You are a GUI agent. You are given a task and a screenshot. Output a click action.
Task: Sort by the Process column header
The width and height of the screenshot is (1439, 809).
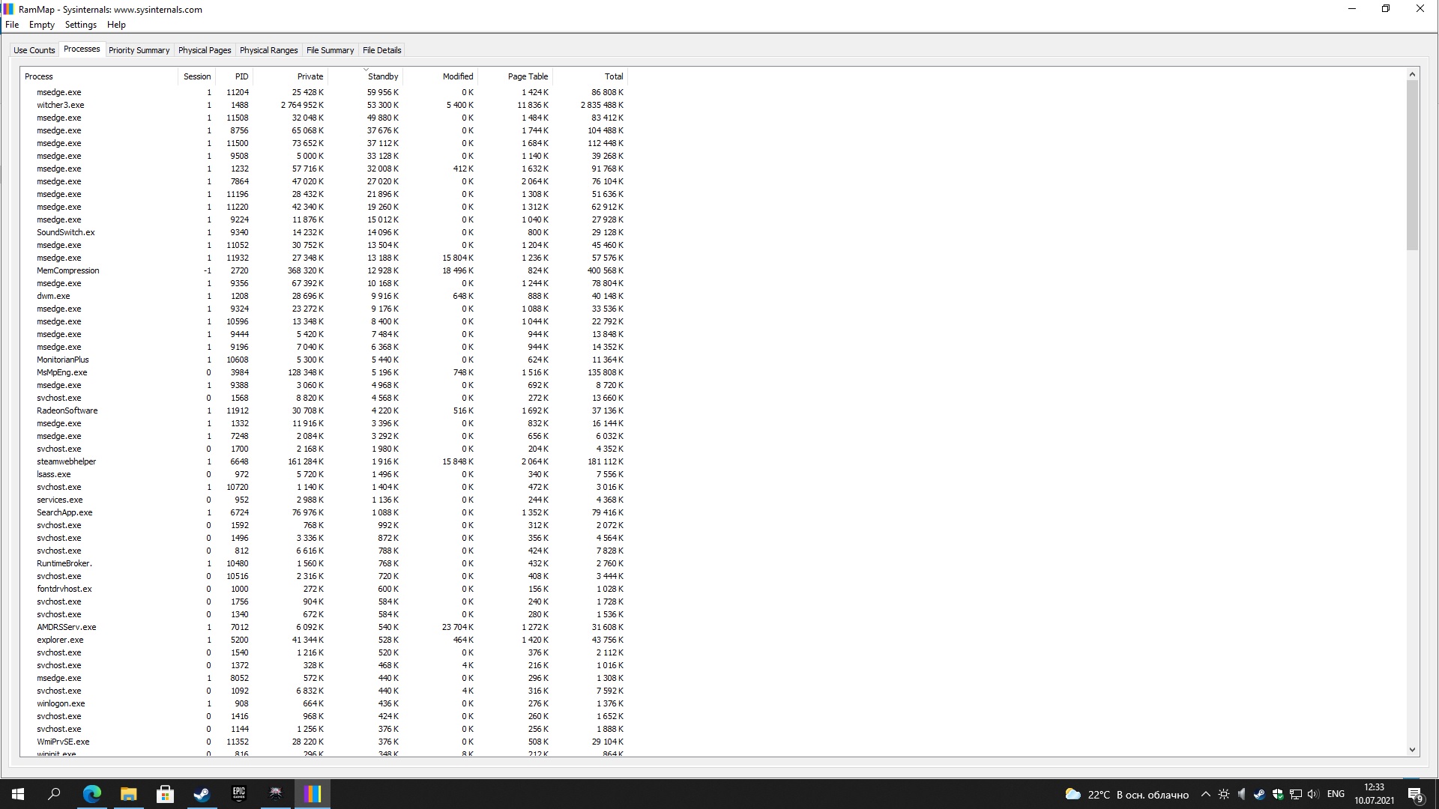(99, 76)
